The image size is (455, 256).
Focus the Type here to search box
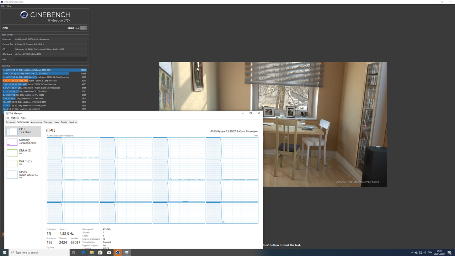pyautogui.click(x=39, y=252)
